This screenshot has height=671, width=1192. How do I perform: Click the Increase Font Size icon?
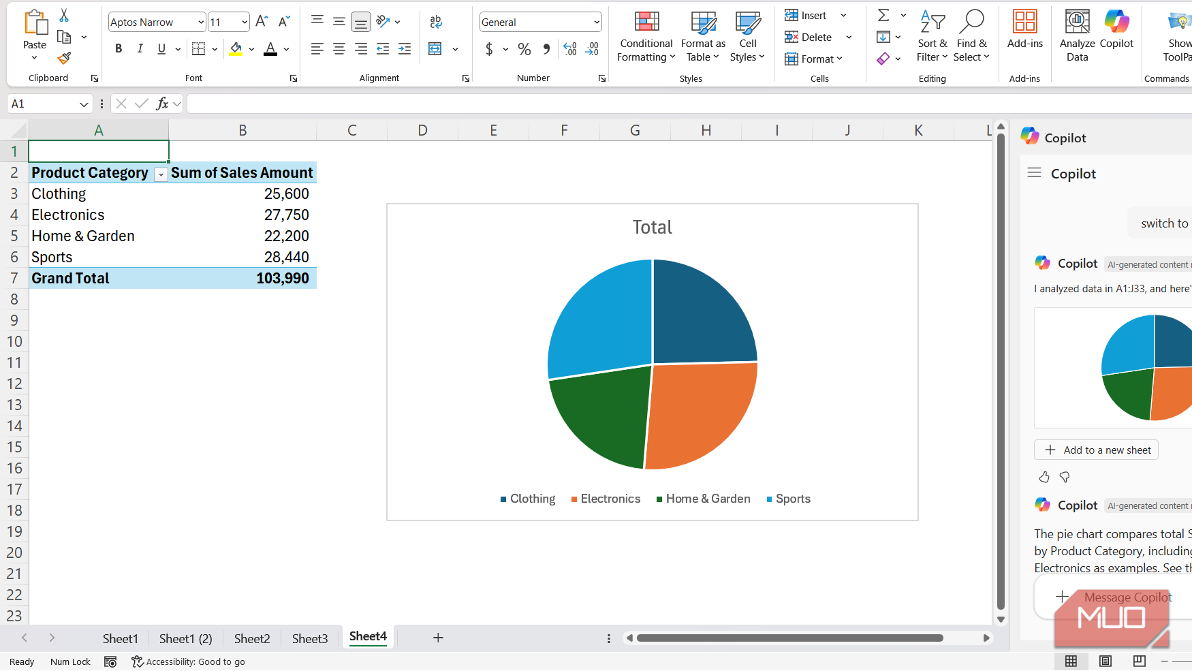[262, 22]
